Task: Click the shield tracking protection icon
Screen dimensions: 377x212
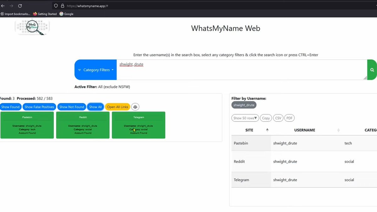Action: coord(56,6)
